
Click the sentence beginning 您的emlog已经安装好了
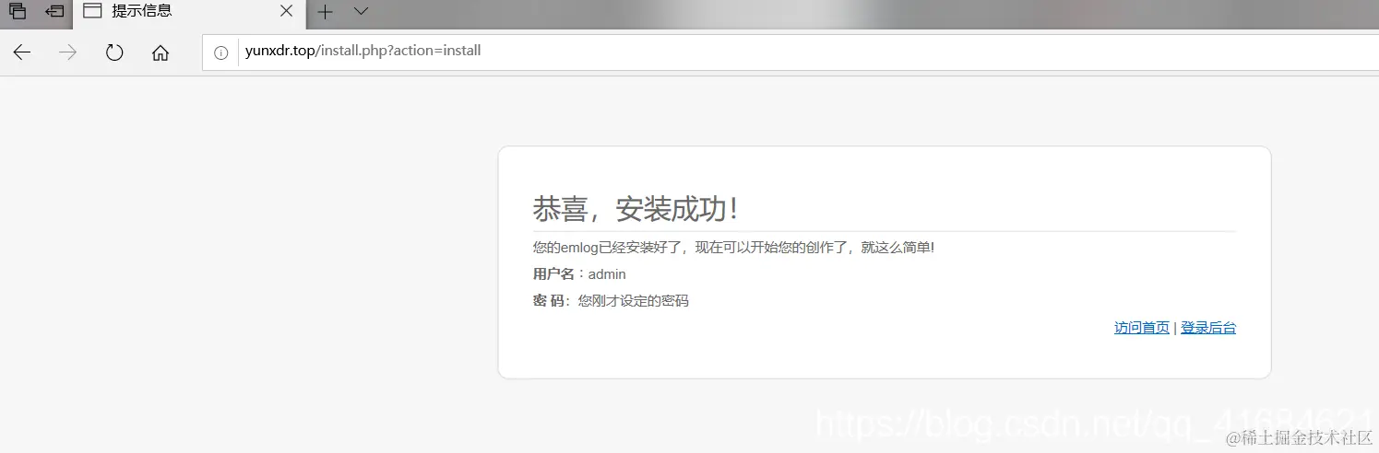pyautogui.click(x=734, y=248)
